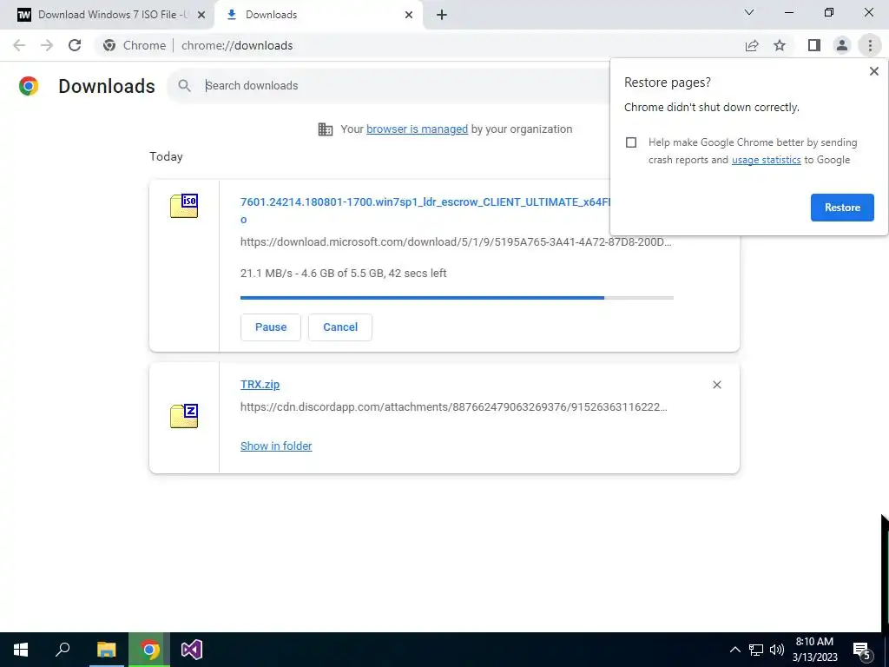Reload the downloads page
Image resolution: width=889 pixels, height=667 pixels.
[75, 45]
